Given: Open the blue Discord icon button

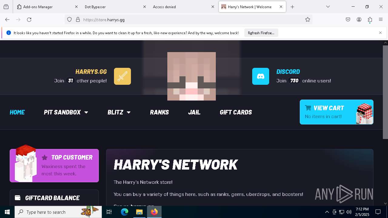Looking at the screenshot, I should (261, 76).
